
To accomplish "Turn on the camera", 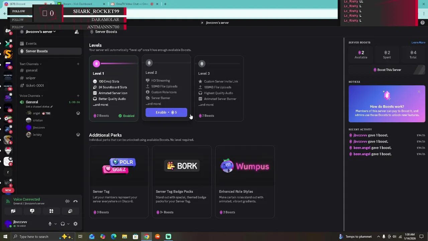I will pos(13,211).
